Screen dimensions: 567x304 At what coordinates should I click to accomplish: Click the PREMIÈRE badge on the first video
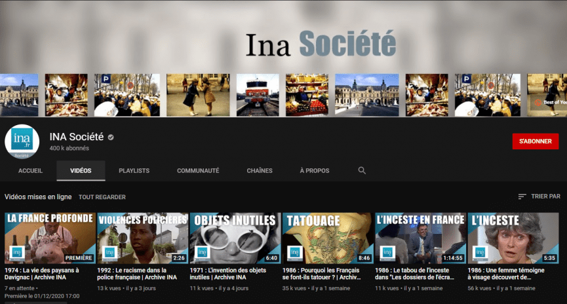click(x=79, y=258)
